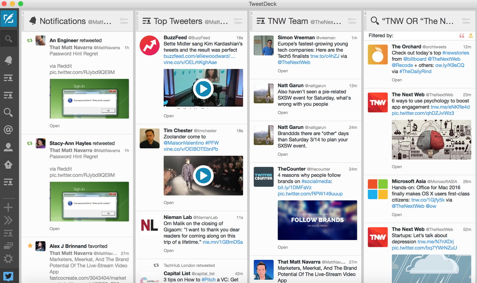Click the retweet icon beside An Engineer

coord(29,41)
